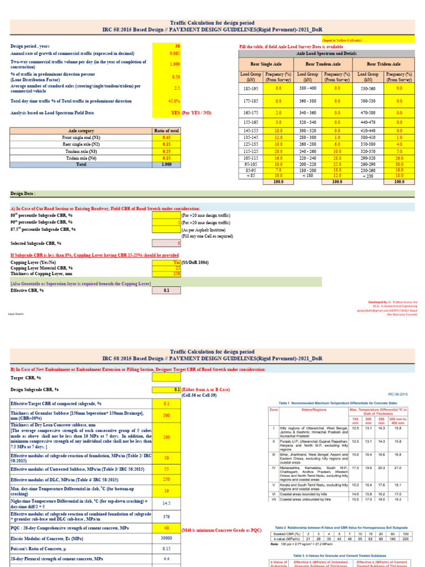Select the Tridem axle (N4) ratio cell
Image resolution: width=425 pixels, height=567 pixels.
click(x=166, y=158)
